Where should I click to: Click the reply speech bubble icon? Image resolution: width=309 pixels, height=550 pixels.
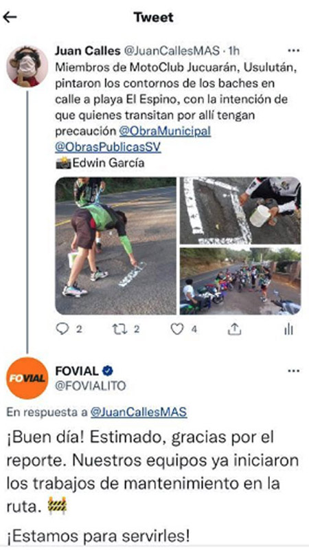62,329
